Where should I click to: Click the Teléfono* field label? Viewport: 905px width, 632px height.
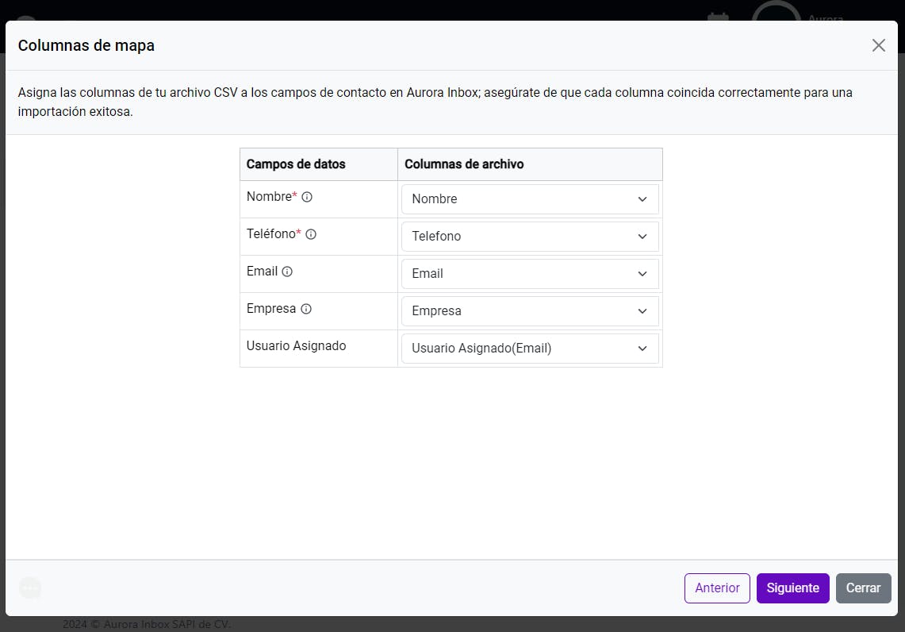coord(274,234)
